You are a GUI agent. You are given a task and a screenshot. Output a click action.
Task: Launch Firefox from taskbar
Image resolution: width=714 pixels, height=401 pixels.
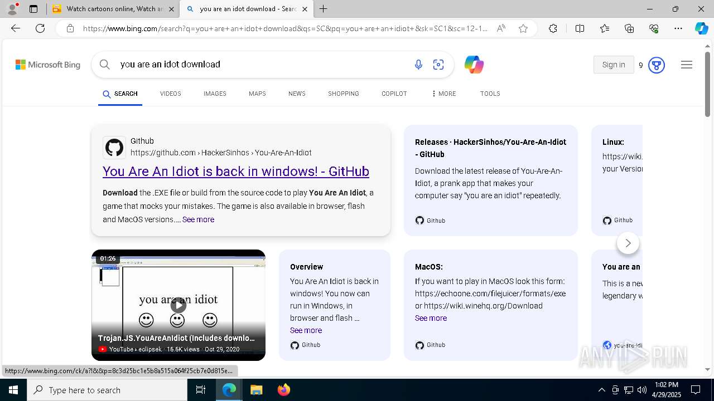[284, 390]
